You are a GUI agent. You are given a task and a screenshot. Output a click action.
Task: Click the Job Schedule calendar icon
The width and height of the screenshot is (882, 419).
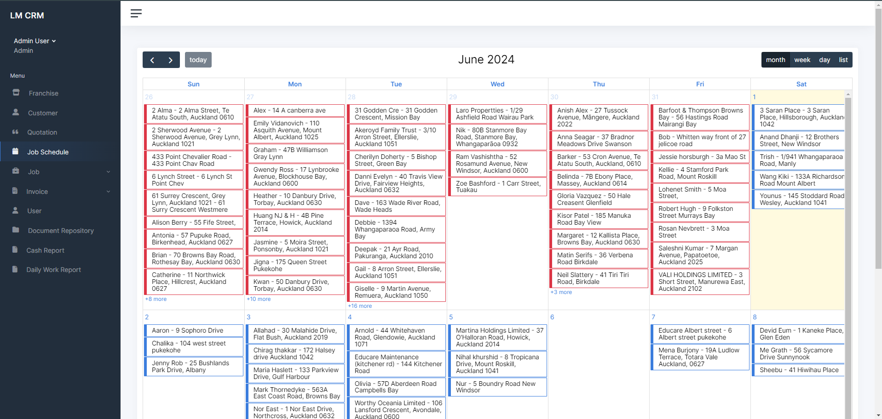click(15, 151)
